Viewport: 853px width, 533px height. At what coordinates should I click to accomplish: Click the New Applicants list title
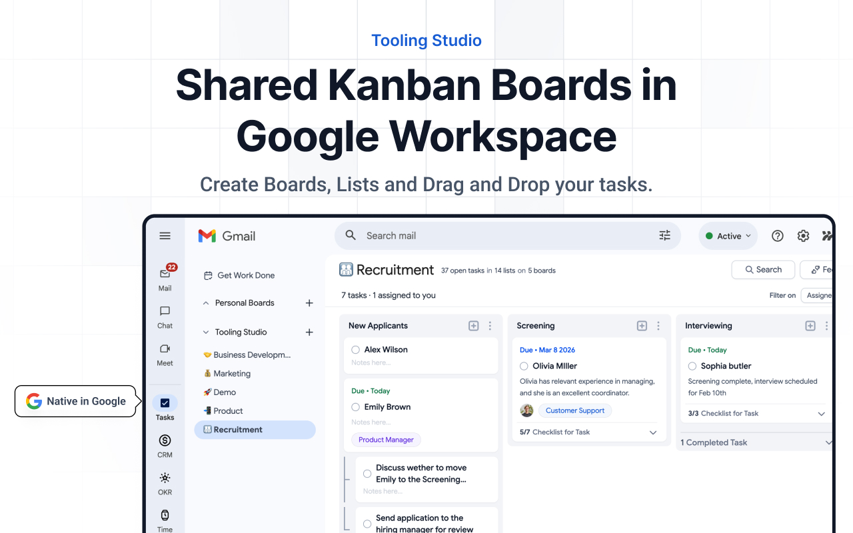coord(378,326)
